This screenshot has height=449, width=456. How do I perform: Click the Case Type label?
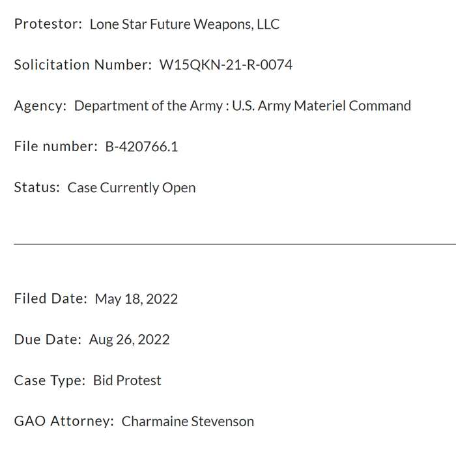pos(50,381)
